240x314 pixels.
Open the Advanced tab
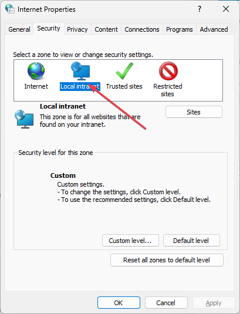(x=214, y=29)
